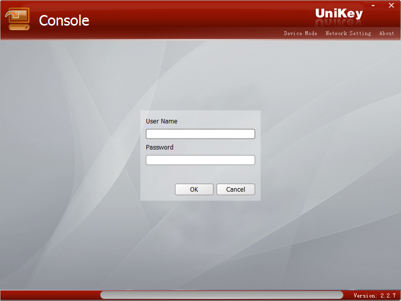The height and width of the screenshot is (301, 401).
Task: Confirm login with the OK button
Action: point(194,190)
